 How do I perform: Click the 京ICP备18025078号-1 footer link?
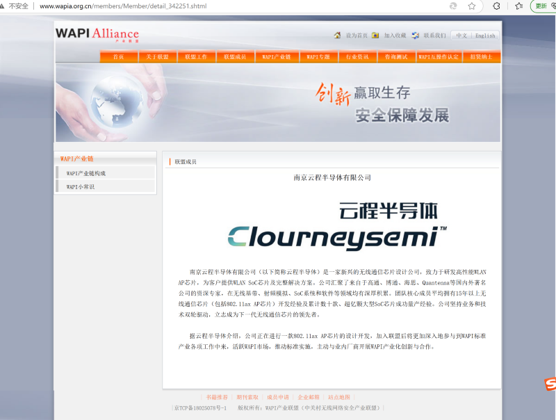pyautogui.click(x=200, y=408)
